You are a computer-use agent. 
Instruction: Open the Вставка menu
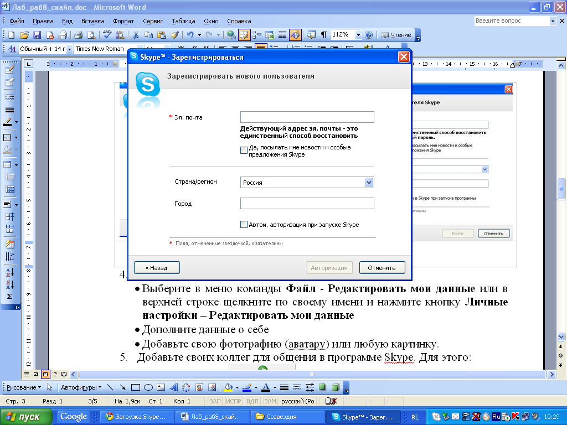(93, 21)
